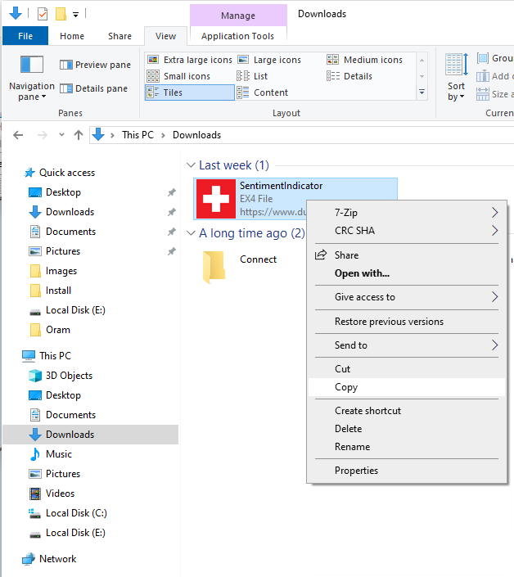Select Large icons layout
Viewport: 514px width, 577px height.
coord(269,60)
